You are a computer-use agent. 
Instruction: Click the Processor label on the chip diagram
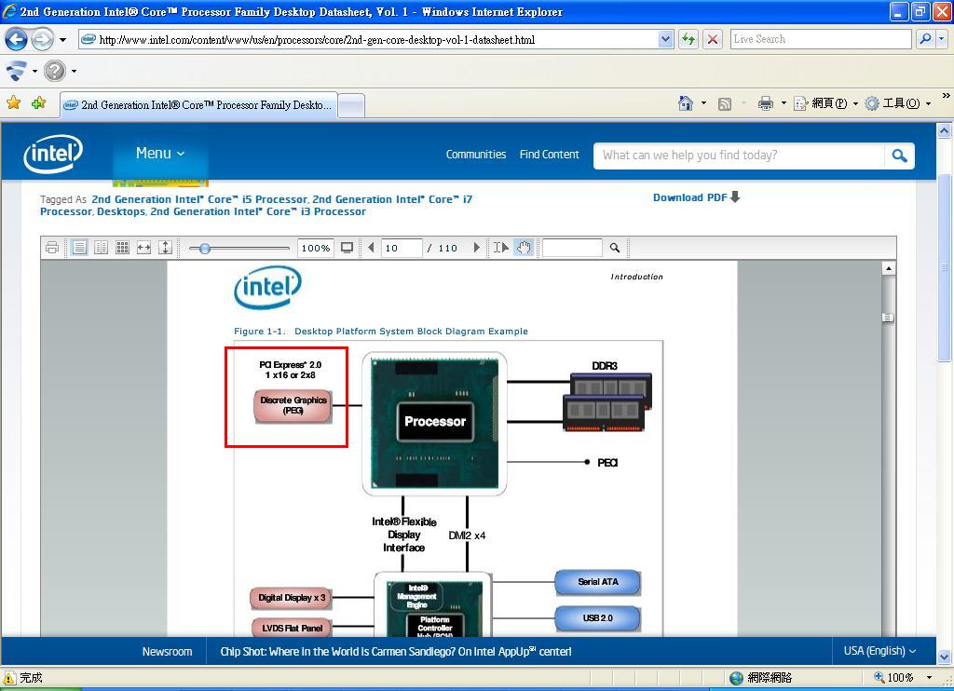[x=435, y=422]
